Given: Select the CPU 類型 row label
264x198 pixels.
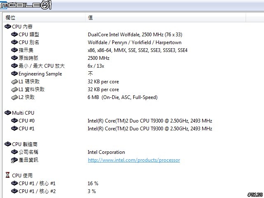Looking at the screenshot, I should [29, 35].
